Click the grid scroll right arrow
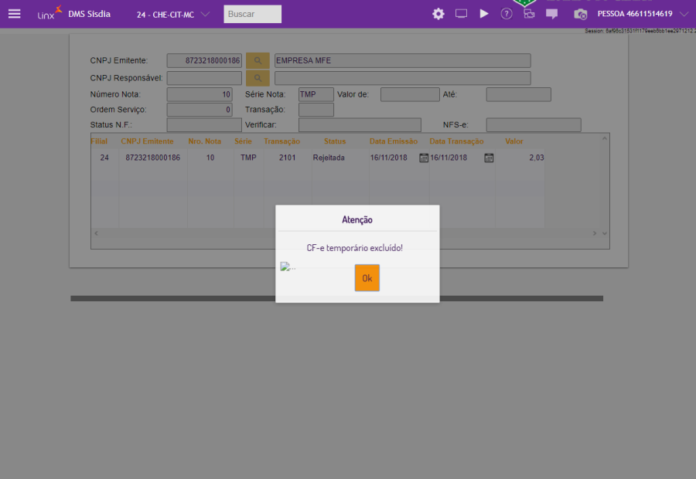Image resolution: width=696 pixels, height=479 pixels. coord(595,233)
